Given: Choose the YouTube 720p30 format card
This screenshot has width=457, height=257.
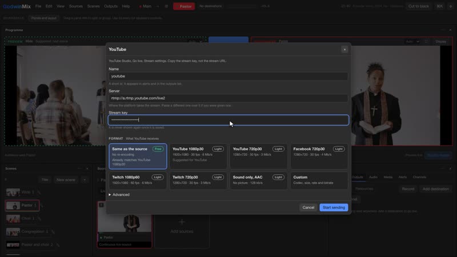Looking at the screenshot, I should pos(259,156).
